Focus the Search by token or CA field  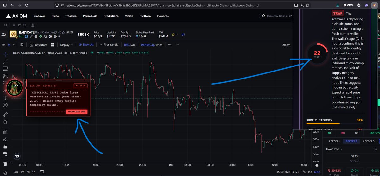tap(275, 16)
